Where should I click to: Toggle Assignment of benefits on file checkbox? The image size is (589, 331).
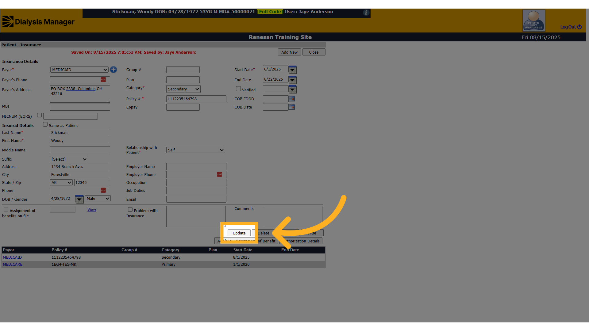6,210
